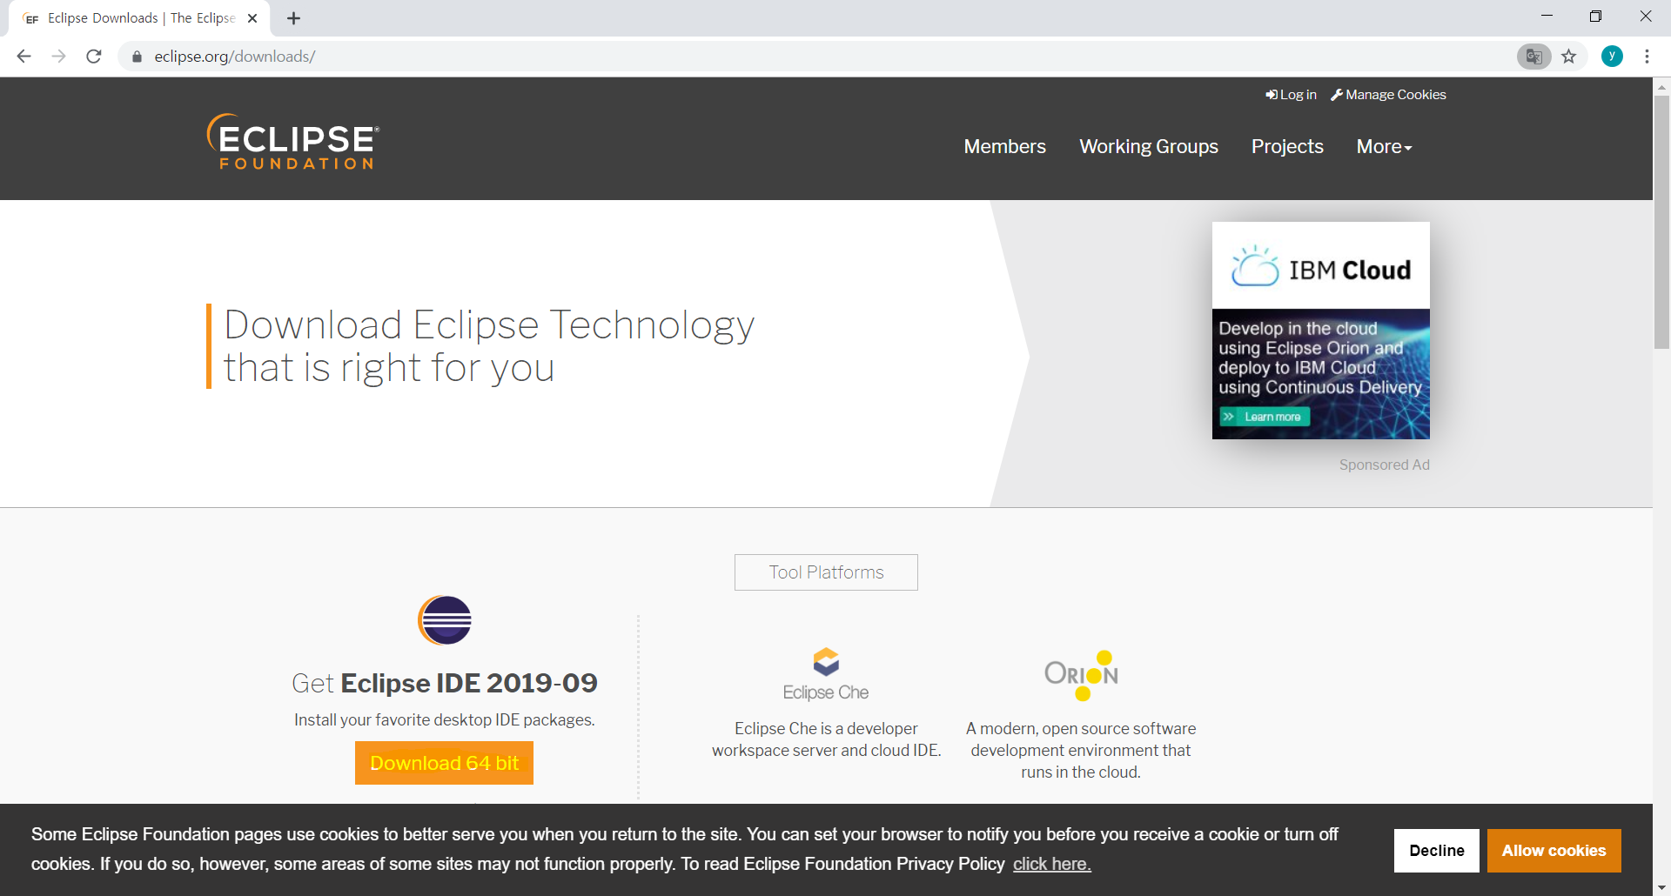Click the browser forward arrow
Image resolution: width=1671 pixels, height=896 pixels.
click(58, 57)
